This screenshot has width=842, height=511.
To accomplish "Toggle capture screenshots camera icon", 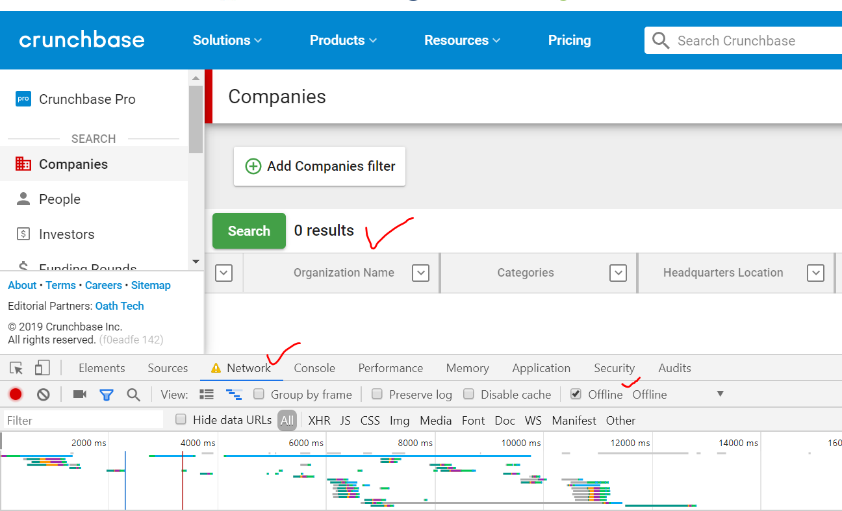I will [80, 394].
